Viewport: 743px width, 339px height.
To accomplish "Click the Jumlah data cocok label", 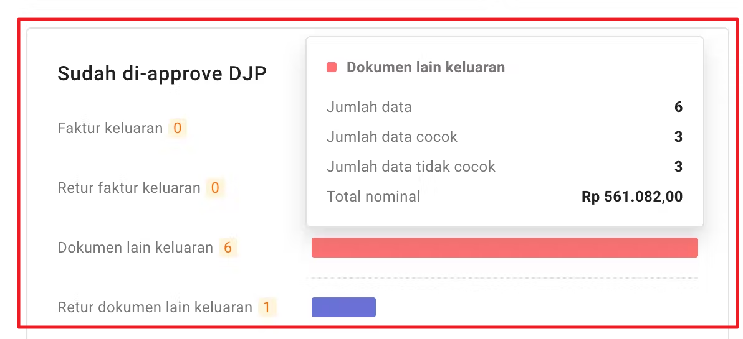I will coord(392,137).
